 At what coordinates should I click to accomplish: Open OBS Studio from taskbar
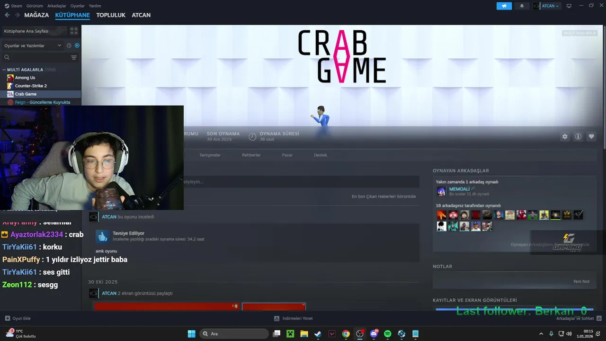(360, 334)
